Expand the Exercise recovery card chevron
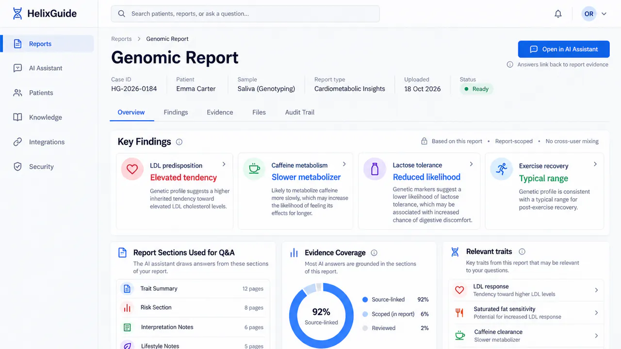Image resolution: width=621 pixels, height=349 pixels. [595, 164]
